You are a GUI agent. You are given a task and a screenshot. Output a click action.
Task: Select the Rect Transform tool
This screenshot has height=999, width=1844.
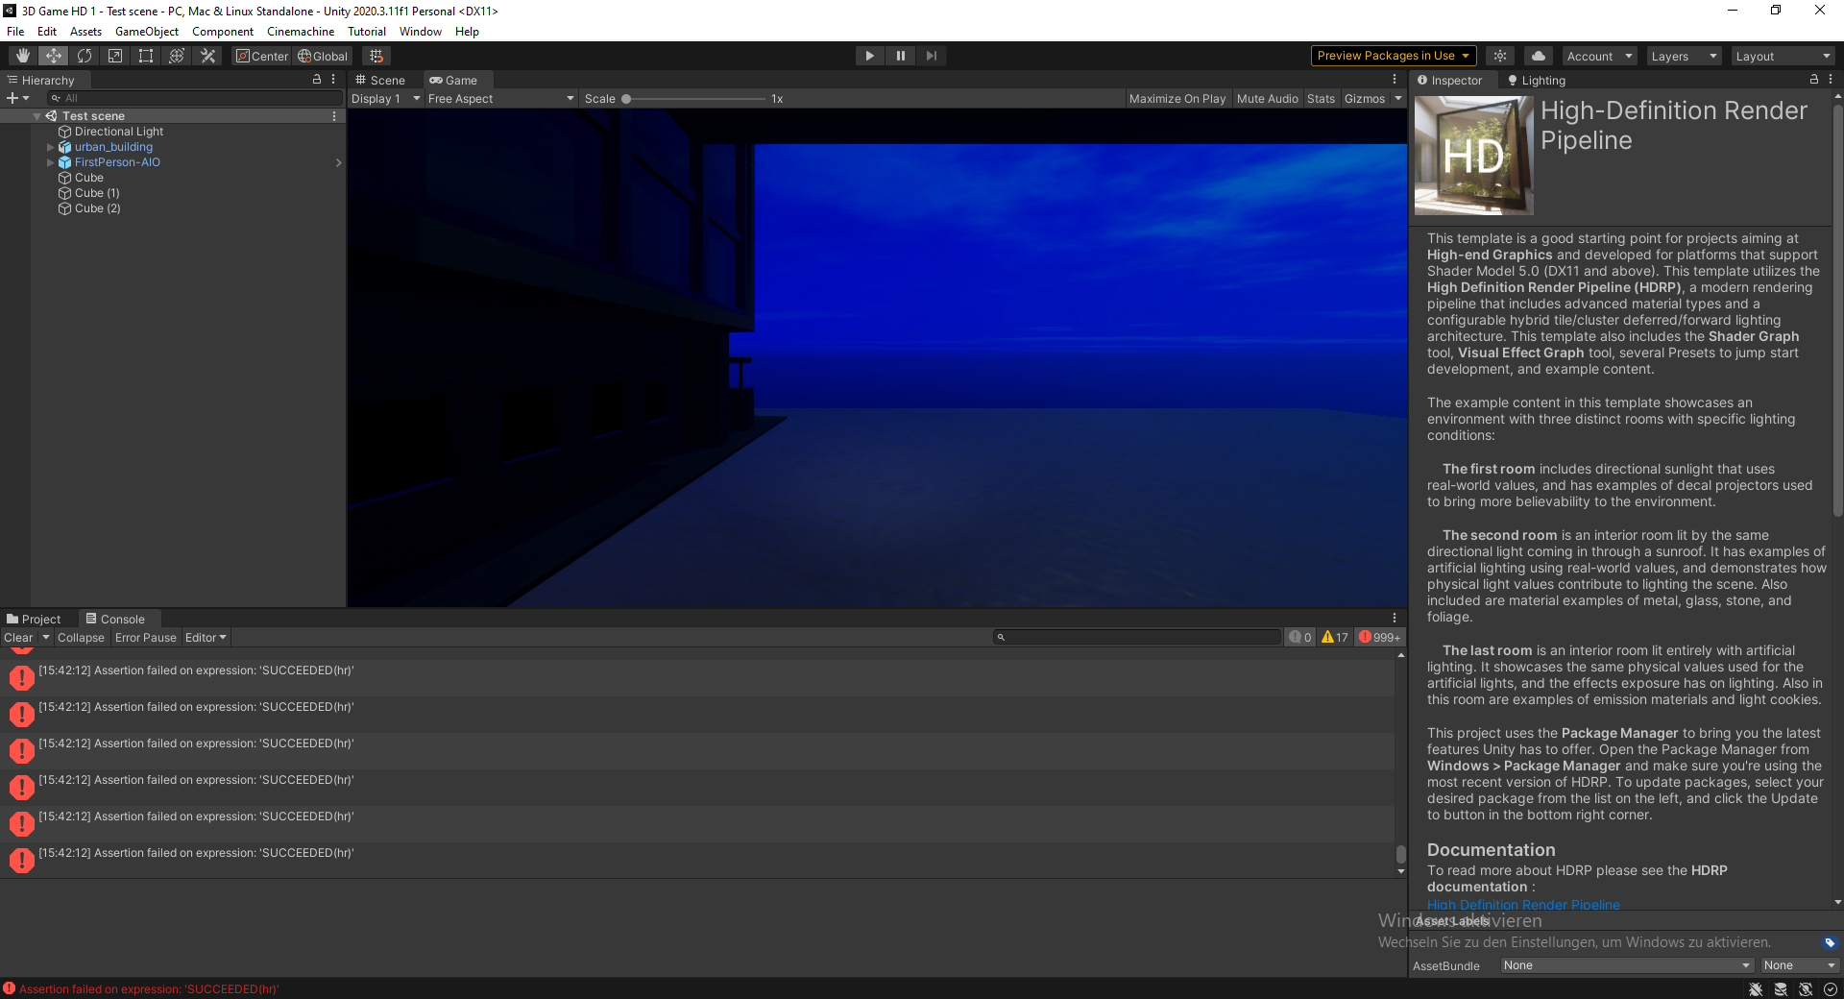coord(145,56)
